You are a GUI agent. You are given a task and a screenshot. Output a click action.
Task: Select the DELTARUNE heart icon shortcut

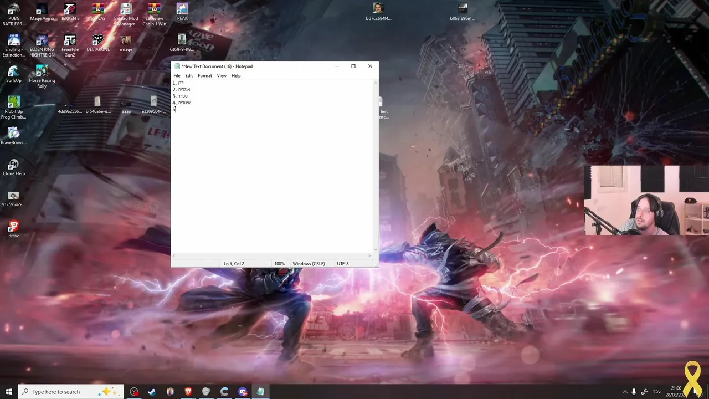tap(98, 43)
